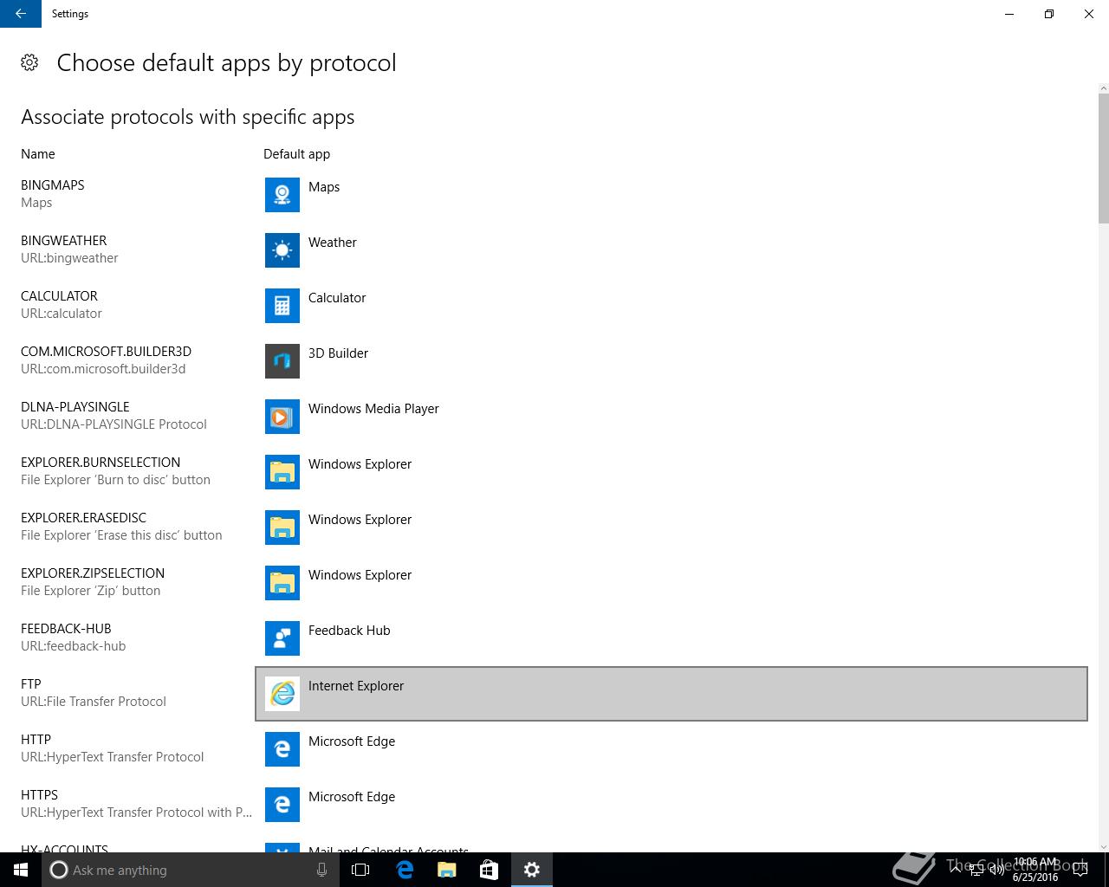
Task: Click the Settings gear taskbar button
Action: [532, 870]
